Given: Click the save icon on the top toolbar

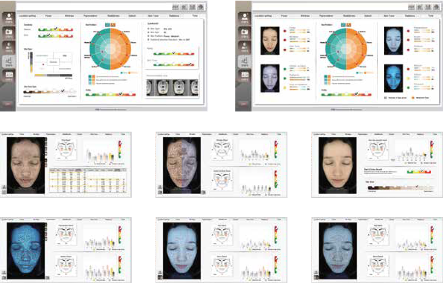Looking at the screenshot, I should (183, 6).
